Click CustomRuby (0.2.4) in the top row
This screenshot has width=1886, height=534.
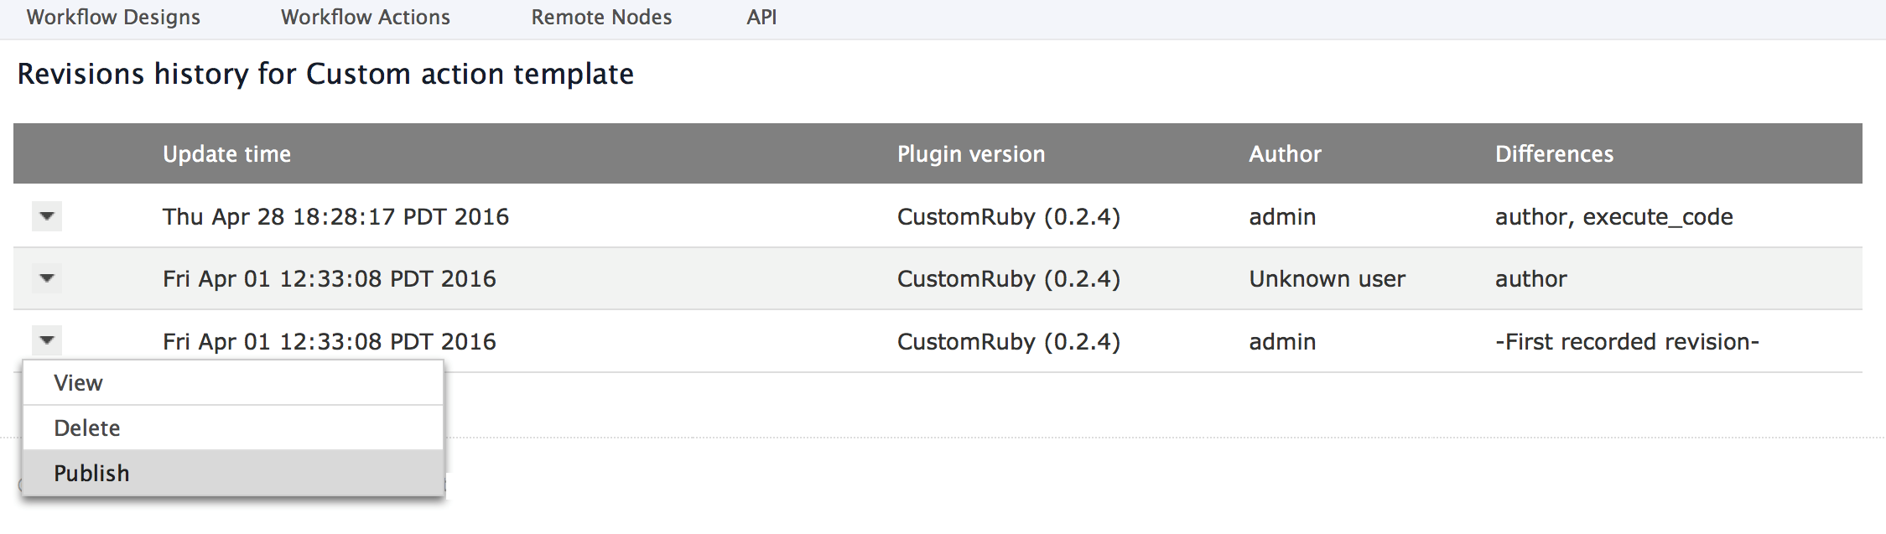(x=1009, y=217)
